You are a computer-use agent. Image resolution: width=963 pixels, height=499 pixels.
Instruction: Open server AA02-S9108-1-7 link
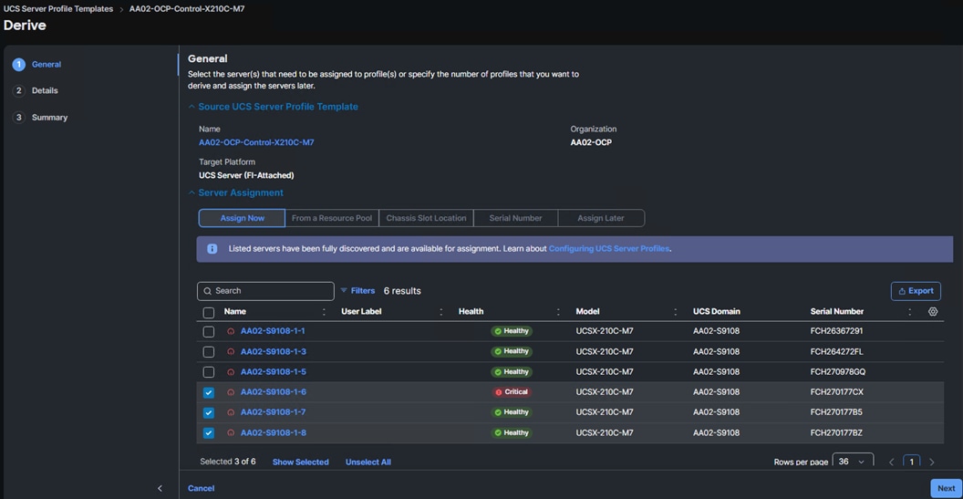point(274,412)
